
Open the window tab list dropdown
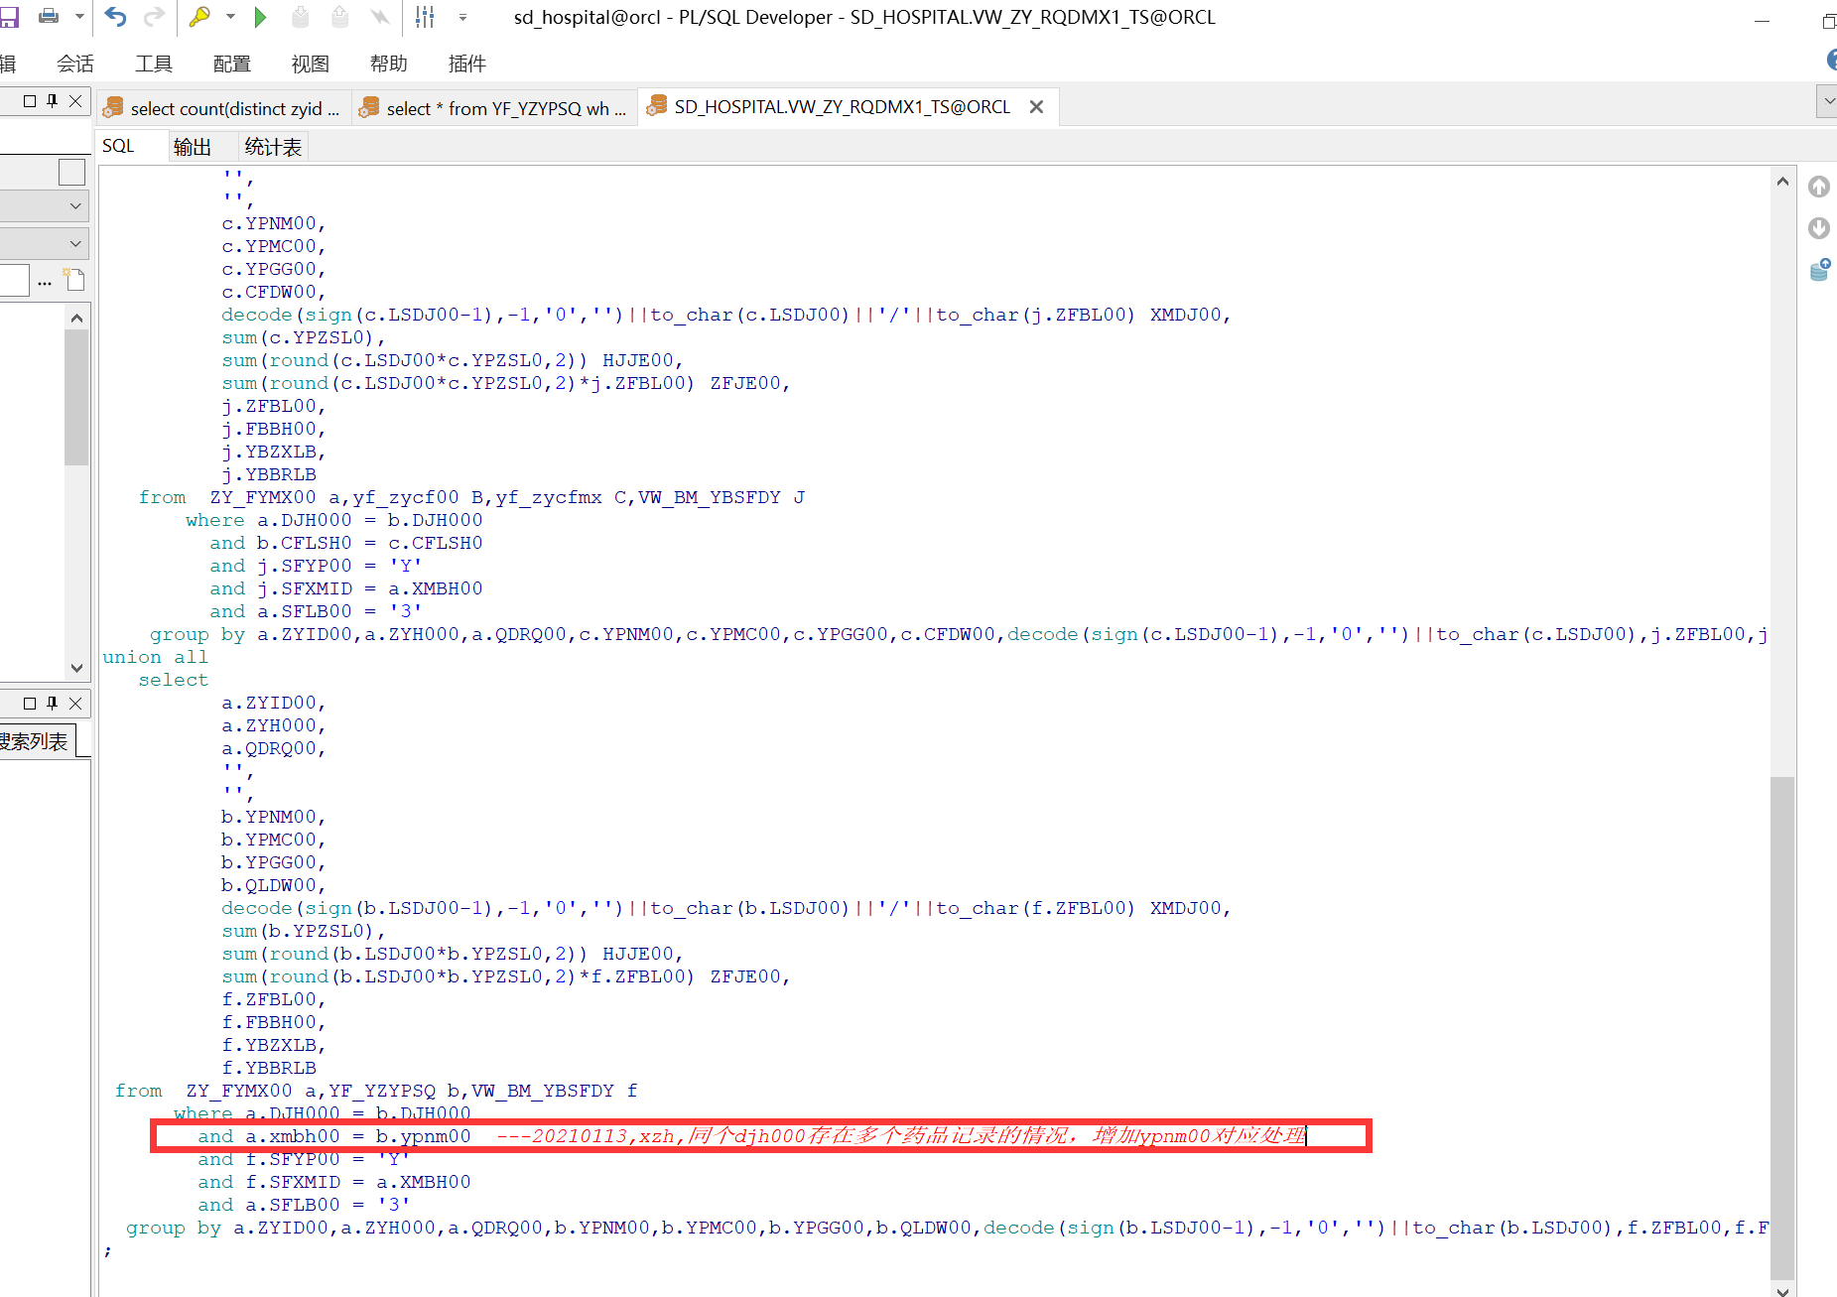[1827, 101]
